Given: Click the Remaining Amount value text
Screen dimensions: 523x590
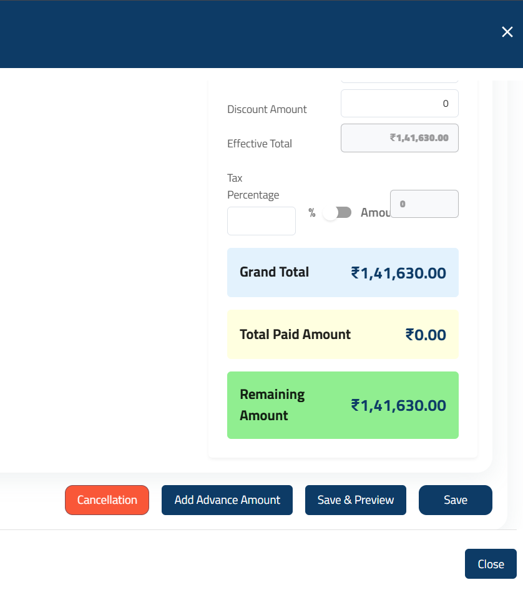Looking at the screenshot, I should 399,405.
